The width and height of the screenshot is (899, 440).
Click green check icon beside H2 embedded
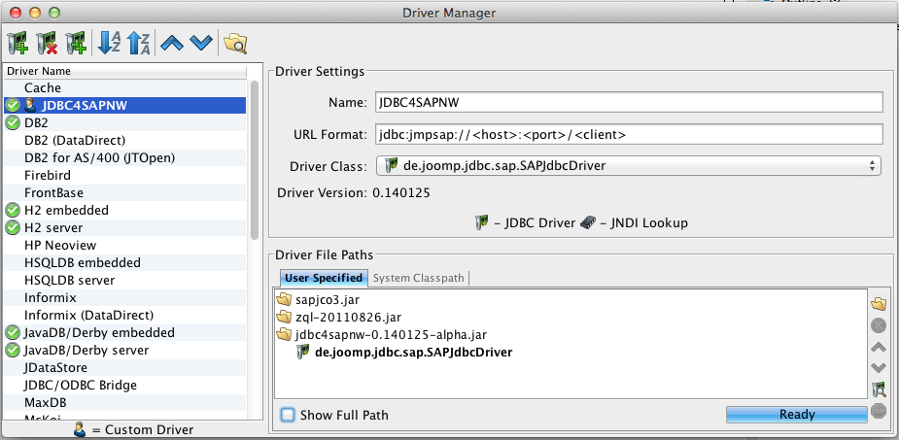point(13,210)
